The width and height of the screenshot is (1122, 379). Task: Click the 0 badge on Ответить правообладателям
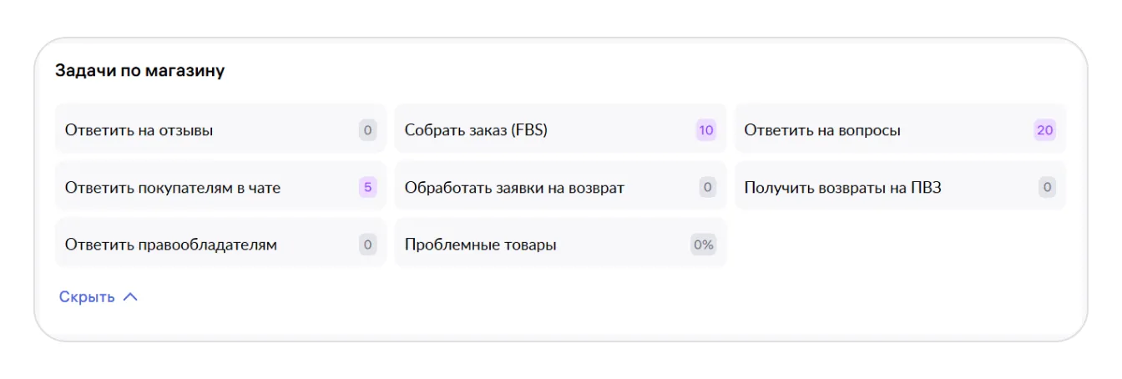[x=367, y=245]
